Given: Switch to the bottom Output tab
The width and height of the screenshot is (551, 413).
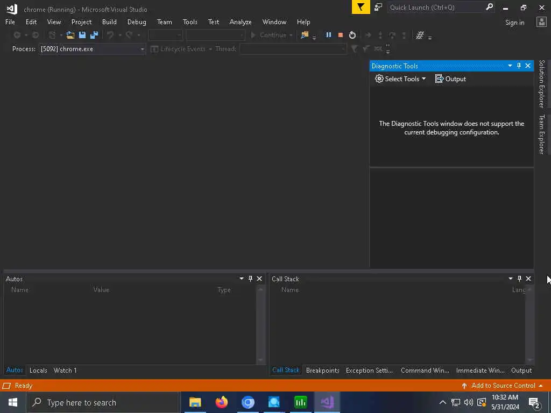Looking at the screenshot, I should pos(521,370).
